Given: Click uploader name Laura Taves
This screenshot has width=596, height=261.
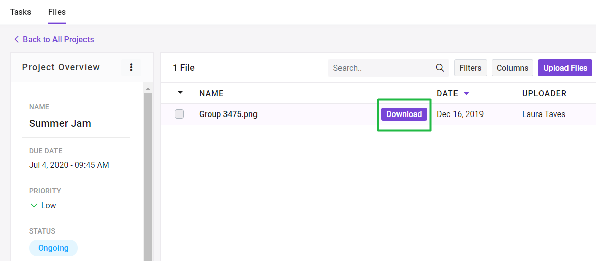Looking at the screenshot, I should point(544,114).
